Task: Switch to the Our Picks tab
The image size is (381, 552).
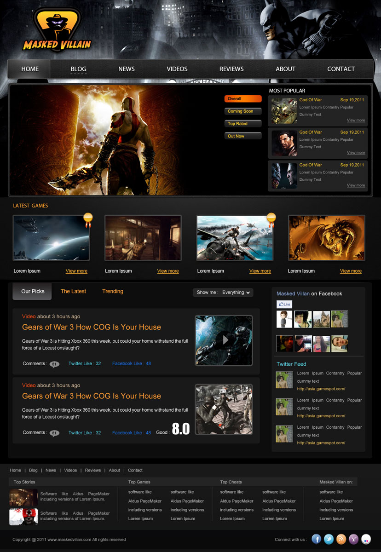Action: pyautogui.click(x=32, y=292)
